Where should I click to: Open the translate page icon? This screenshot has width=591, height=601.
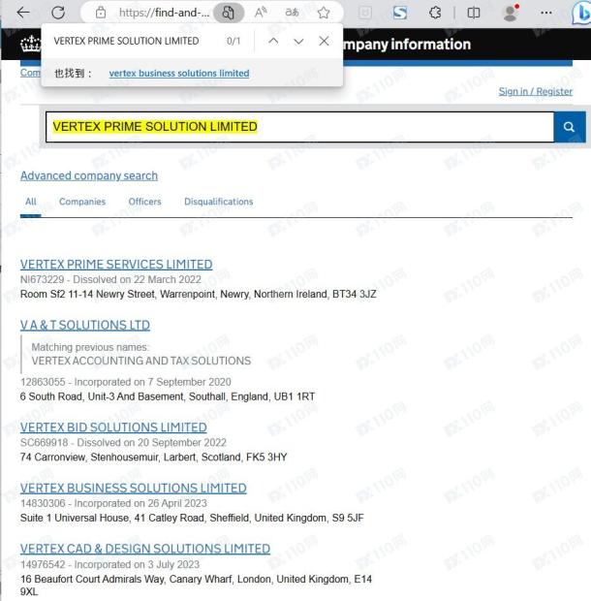click(292, 13)
